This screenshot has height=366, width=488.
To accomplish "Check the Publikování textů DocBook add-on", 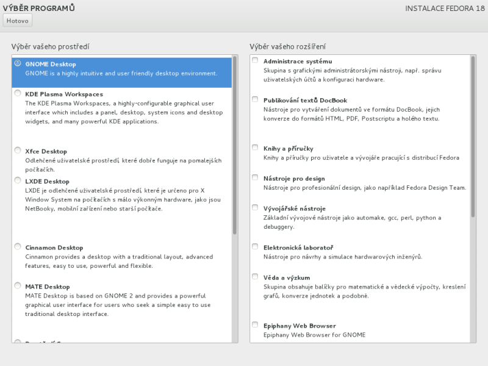I will coord(254,98).
